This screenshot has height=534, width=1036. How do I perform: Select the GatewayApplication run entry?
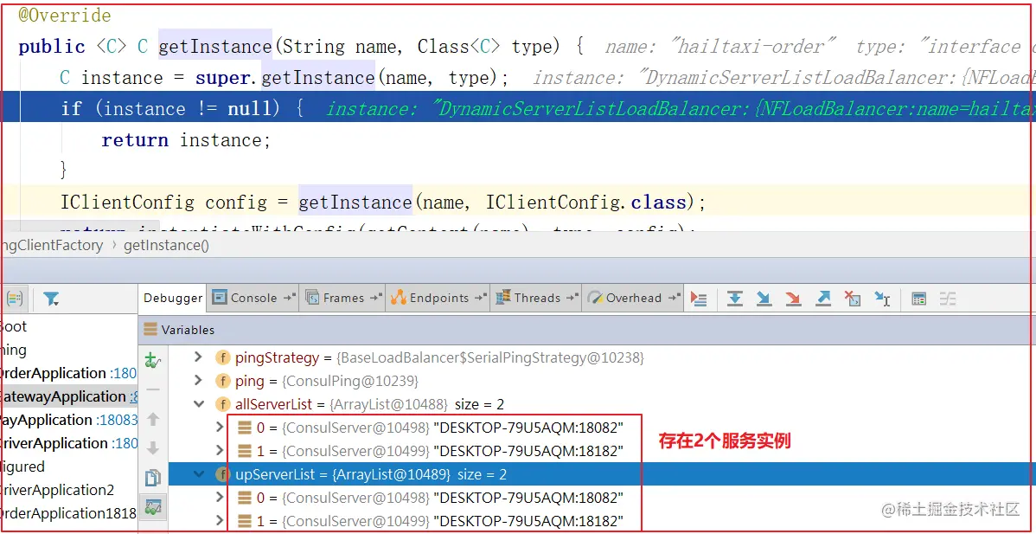68,396
